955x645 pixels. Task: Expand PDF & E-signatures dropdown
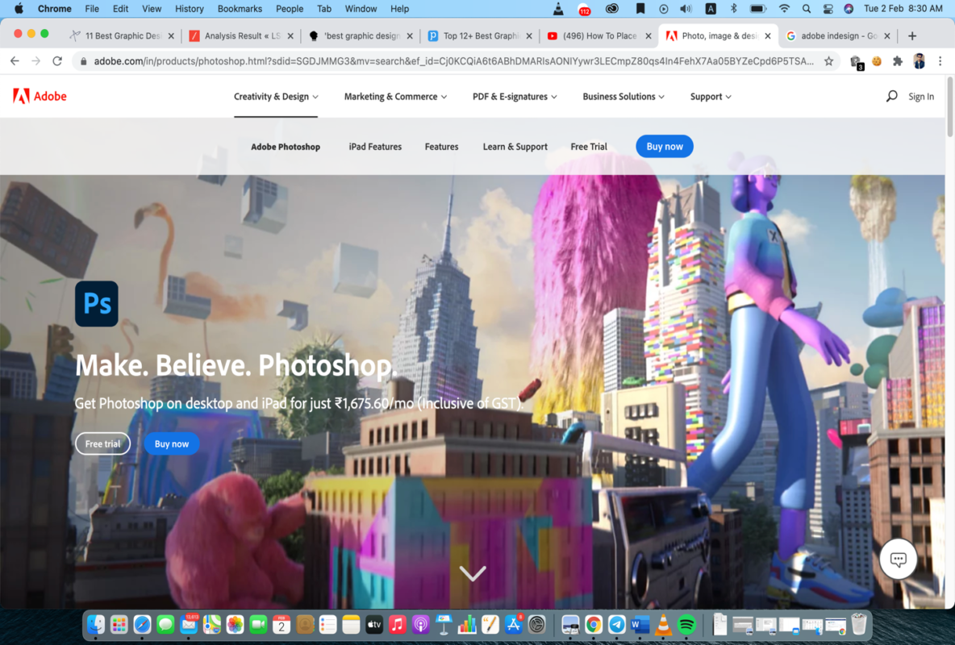(515, 96)
